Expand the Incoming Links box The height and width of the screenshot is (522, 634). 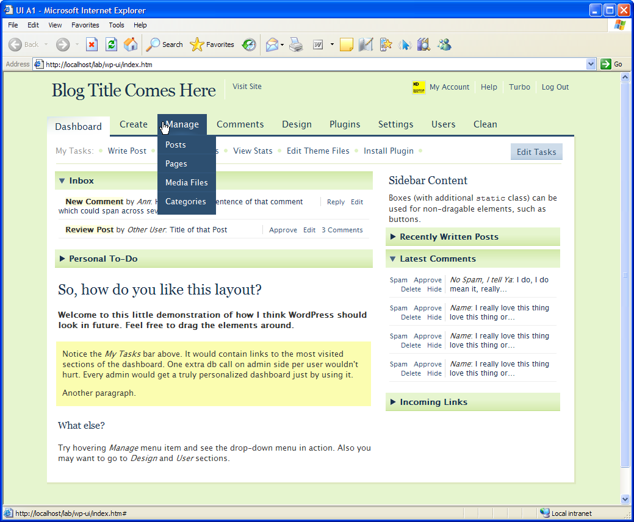[394, 402]
